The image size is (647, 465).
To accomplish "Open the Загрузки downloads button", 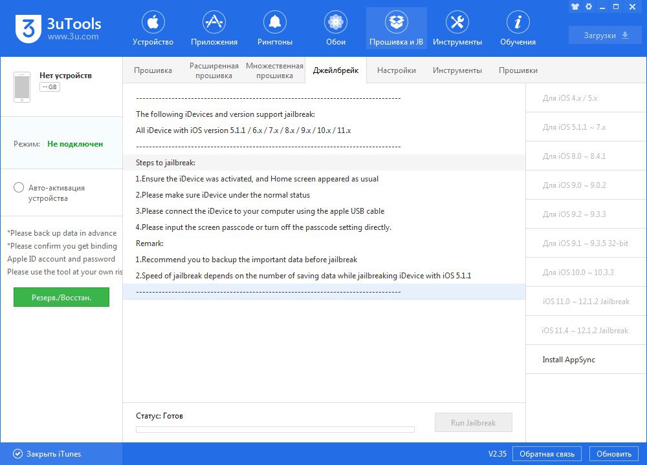I will point(606,36).
